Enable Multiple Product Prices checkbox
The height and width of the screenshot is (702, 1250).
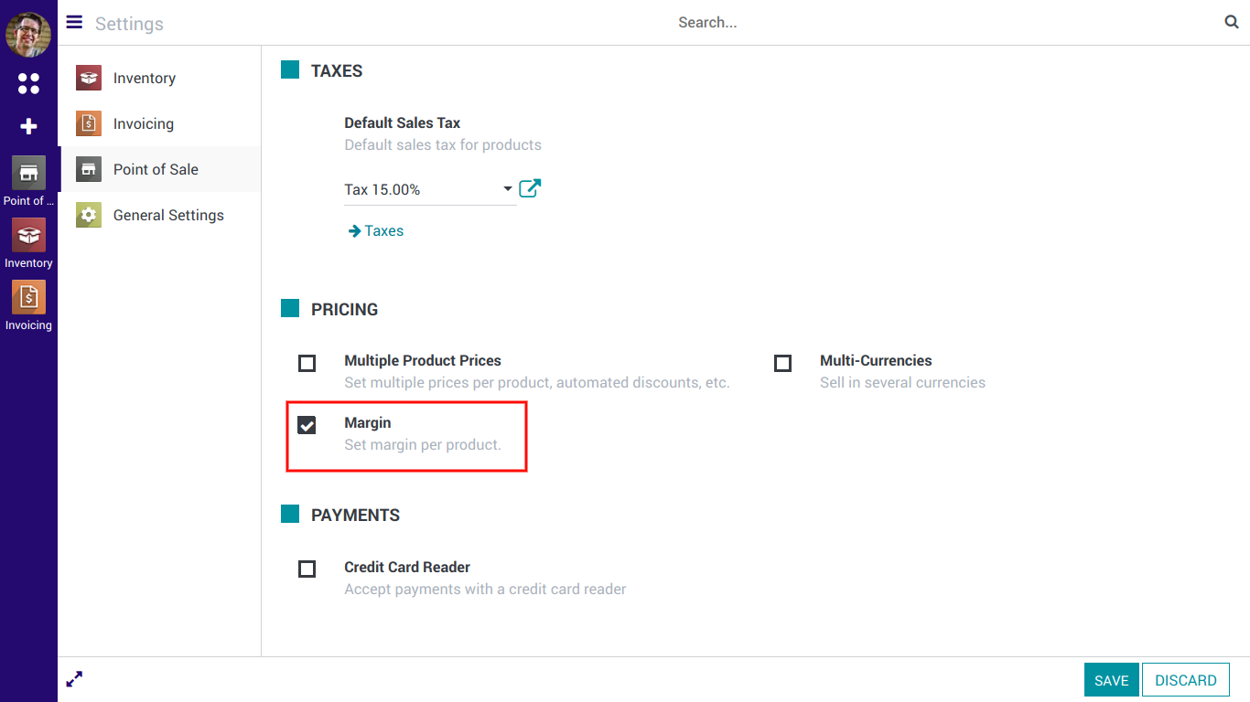[x=307, y=364]
